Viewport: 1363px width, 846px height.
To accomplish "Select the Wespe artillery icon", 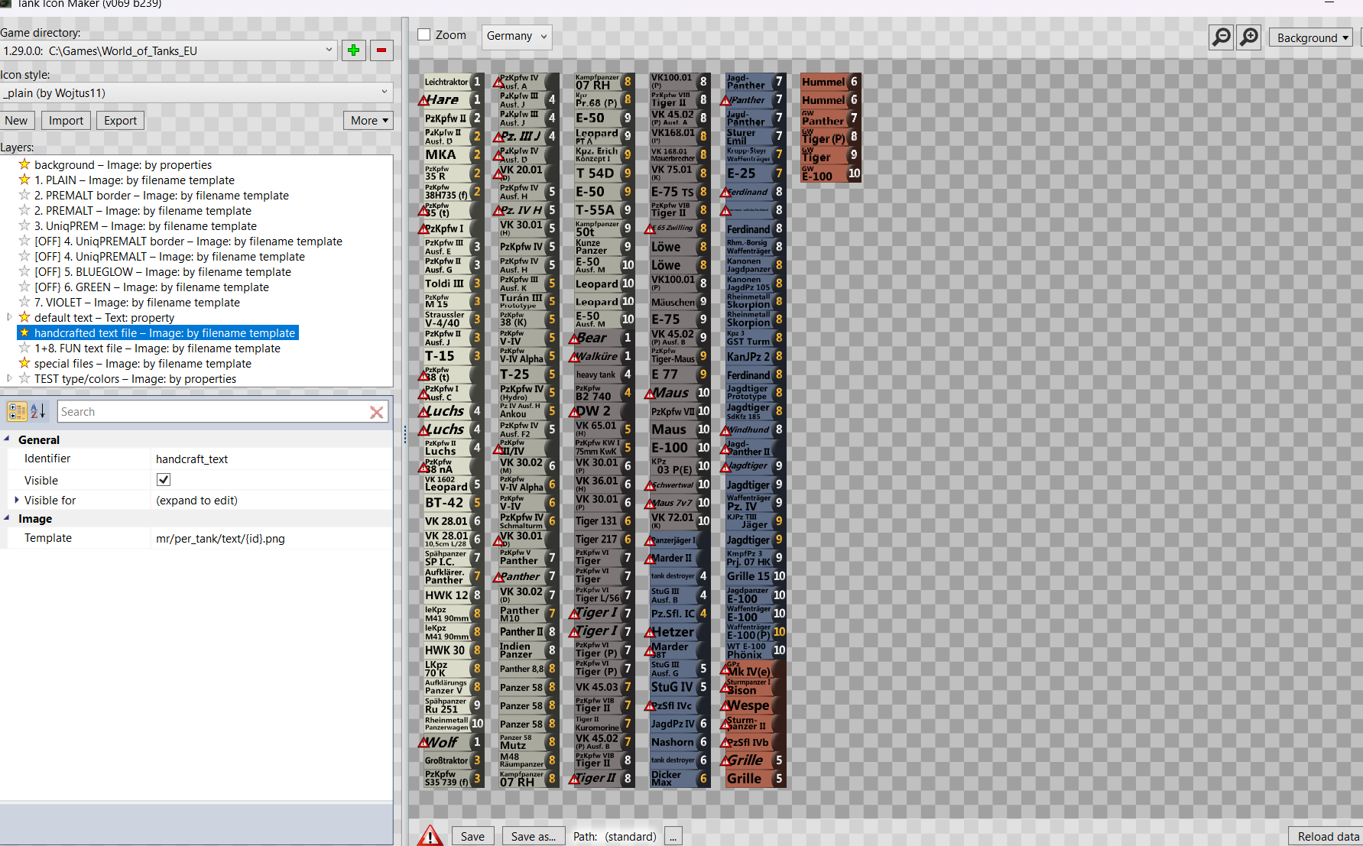I will click(755, 705).
